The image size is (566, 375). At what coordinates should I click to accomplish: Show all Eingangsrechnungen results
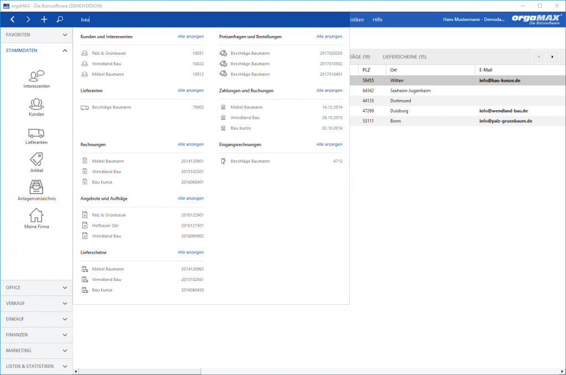(x=329, y=144)
